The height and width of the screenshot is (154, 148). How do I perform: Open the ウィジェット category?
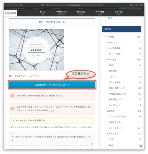(115, 105)
